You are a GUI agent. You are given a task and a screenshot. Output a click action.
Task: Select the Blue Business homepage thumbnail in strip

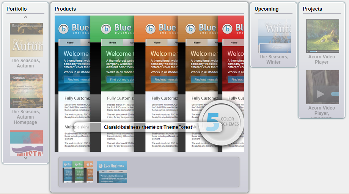[x=112, y=172]
